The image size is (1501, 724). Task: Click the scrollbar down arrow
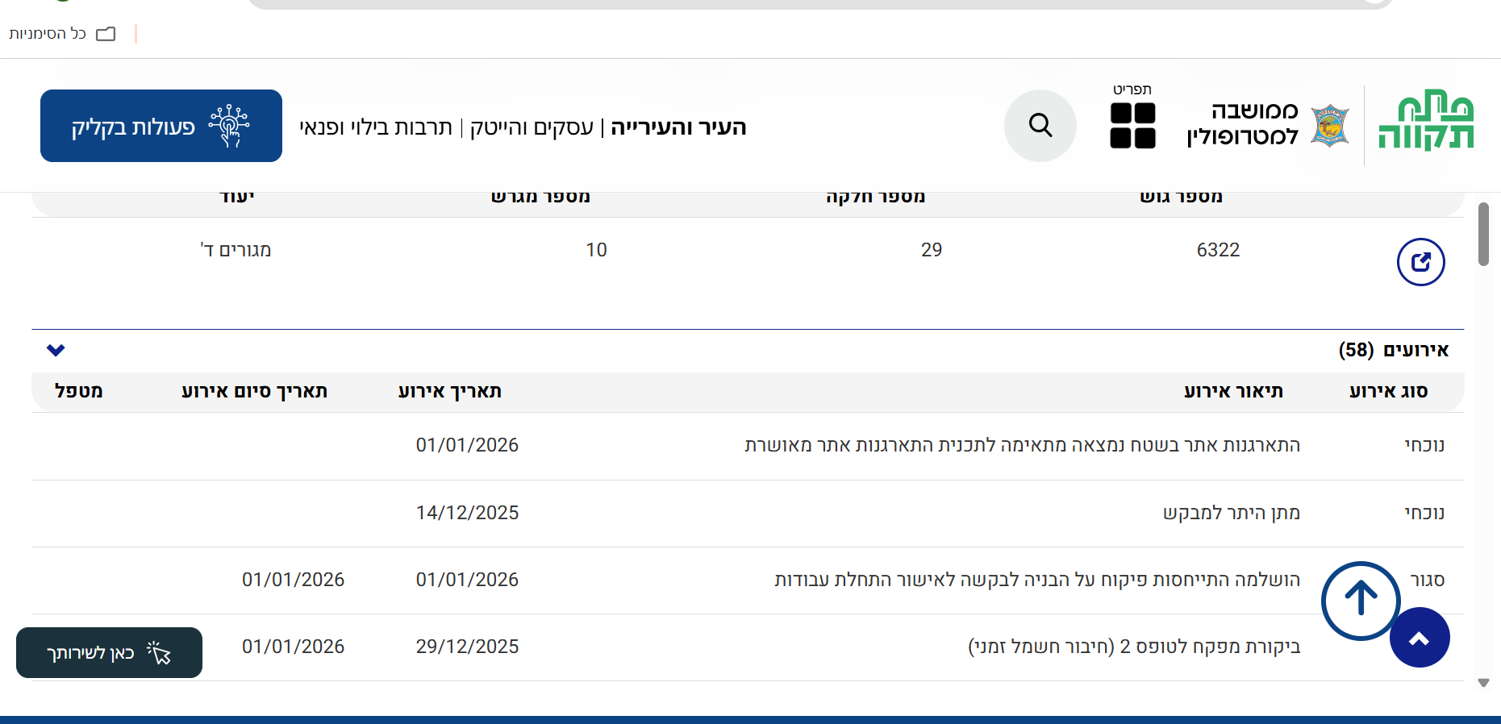point(1483,683)
